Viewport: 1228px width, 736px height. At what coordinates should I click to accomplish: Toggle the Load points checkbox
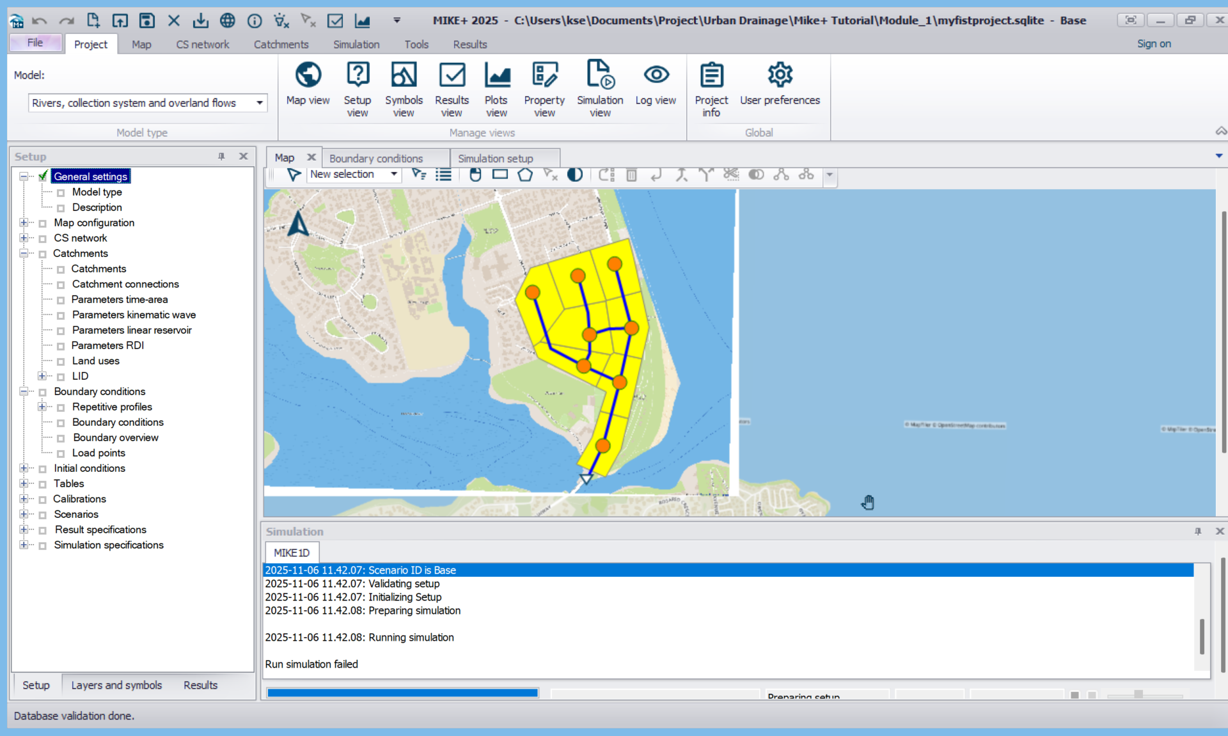point(61,453)
